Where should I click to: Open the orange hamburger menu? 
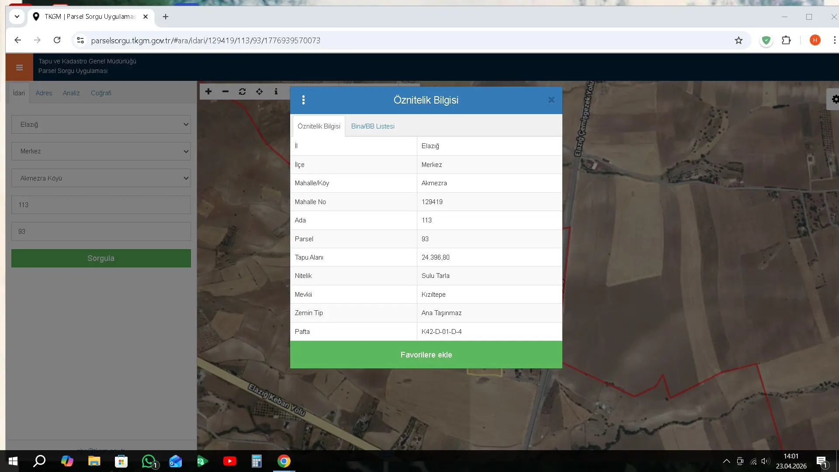point(19,67)
